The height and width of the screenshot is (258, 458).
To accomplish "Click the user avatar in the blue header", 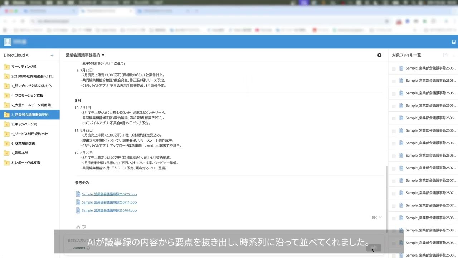I will point(8,42).
